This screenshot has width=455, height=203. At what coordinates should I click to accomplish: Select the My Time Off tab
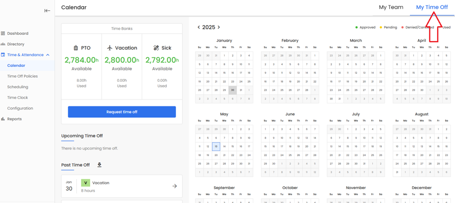coord(432,7)
